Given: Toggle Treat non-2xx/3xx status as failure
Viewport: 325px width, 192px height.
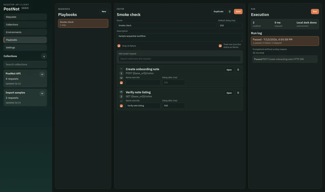Looking at the screenshot, I should click(x=220, y=46).
